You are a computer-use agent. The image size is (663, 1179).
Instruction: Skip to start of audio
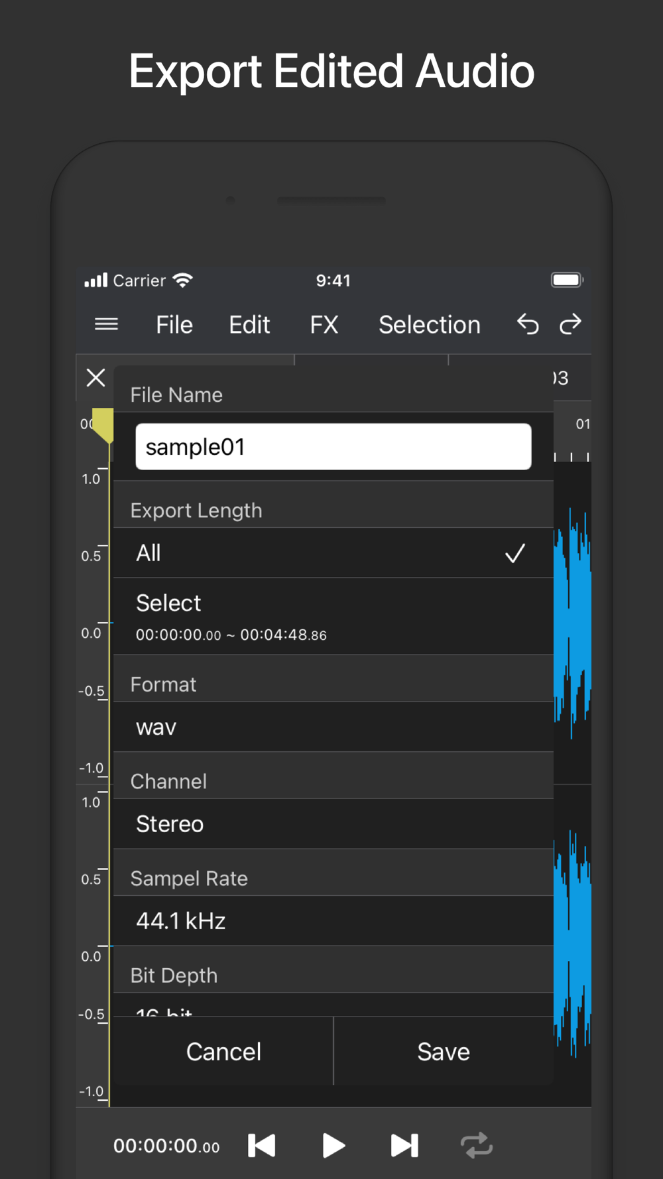(262, 1145)
